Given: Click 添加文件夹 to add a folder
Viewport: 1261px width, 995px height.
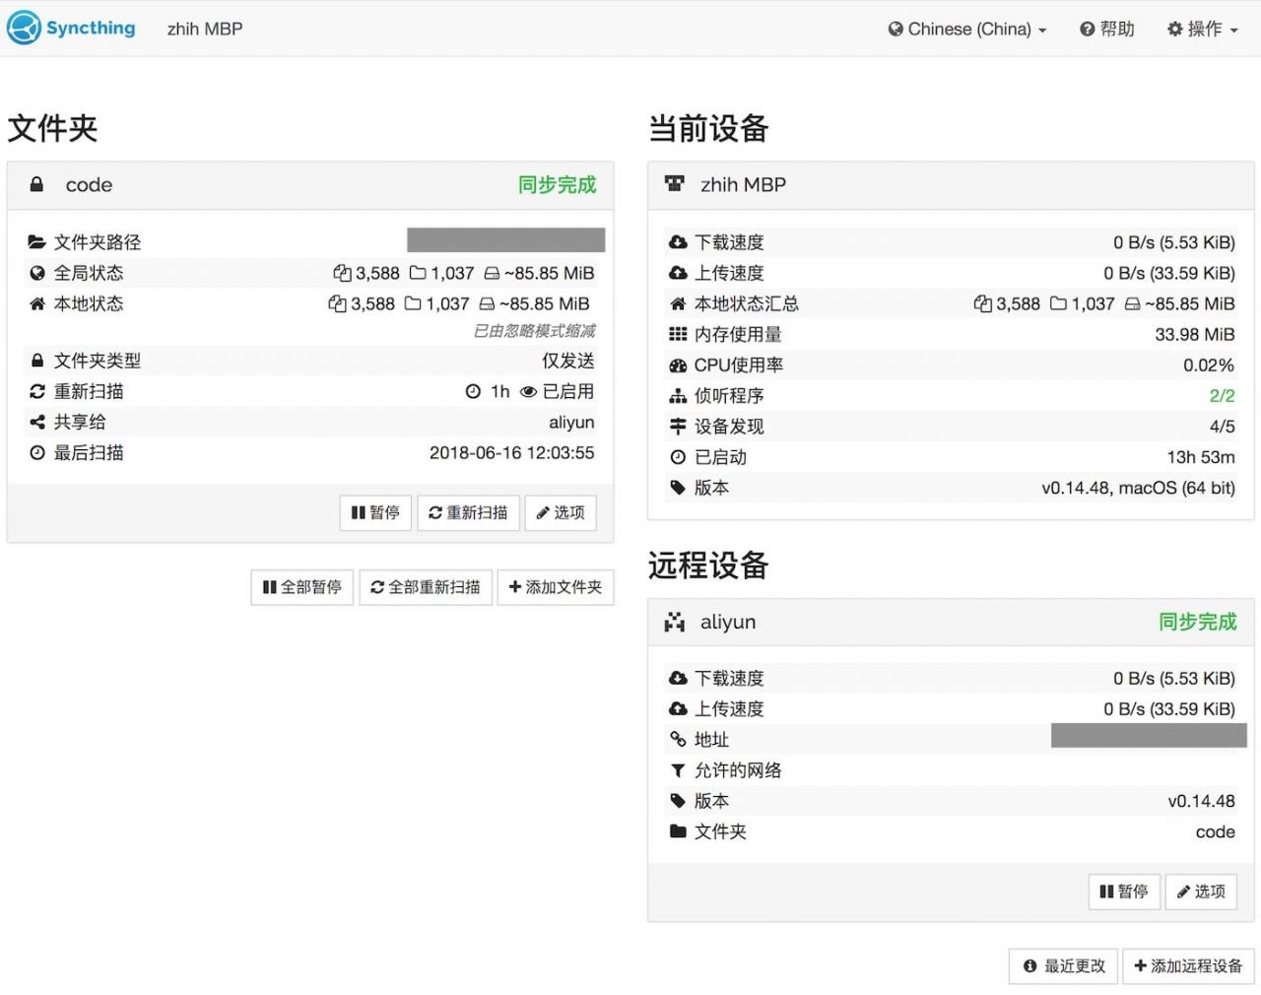Looking at the screenshot, I should [x=556, y=587].
